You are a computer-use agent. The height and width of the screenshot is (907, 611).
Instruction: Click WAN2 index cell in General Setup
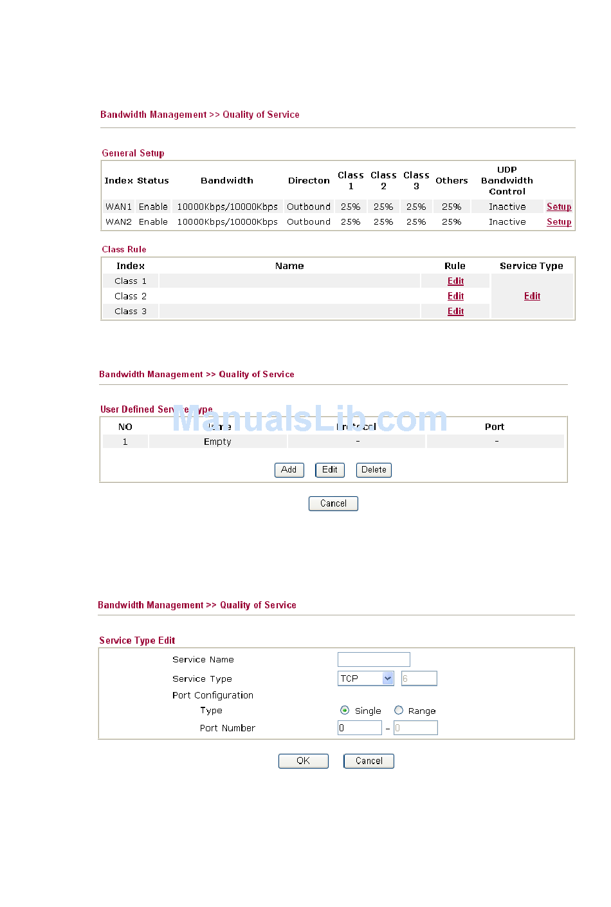click(118, 222)
